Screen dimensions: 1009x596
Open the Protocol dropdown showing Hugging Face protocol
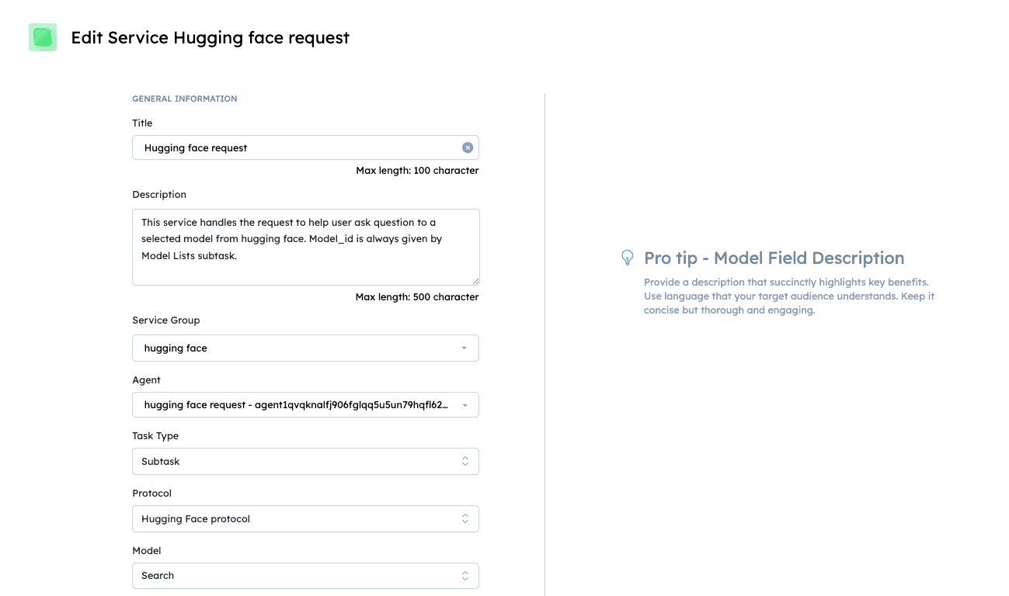305,518
